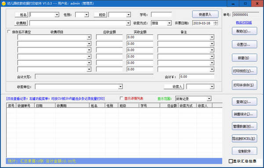264x168 pixels.
Task: Open the 购买打印纸 link
Action: [x=244, y=22]
